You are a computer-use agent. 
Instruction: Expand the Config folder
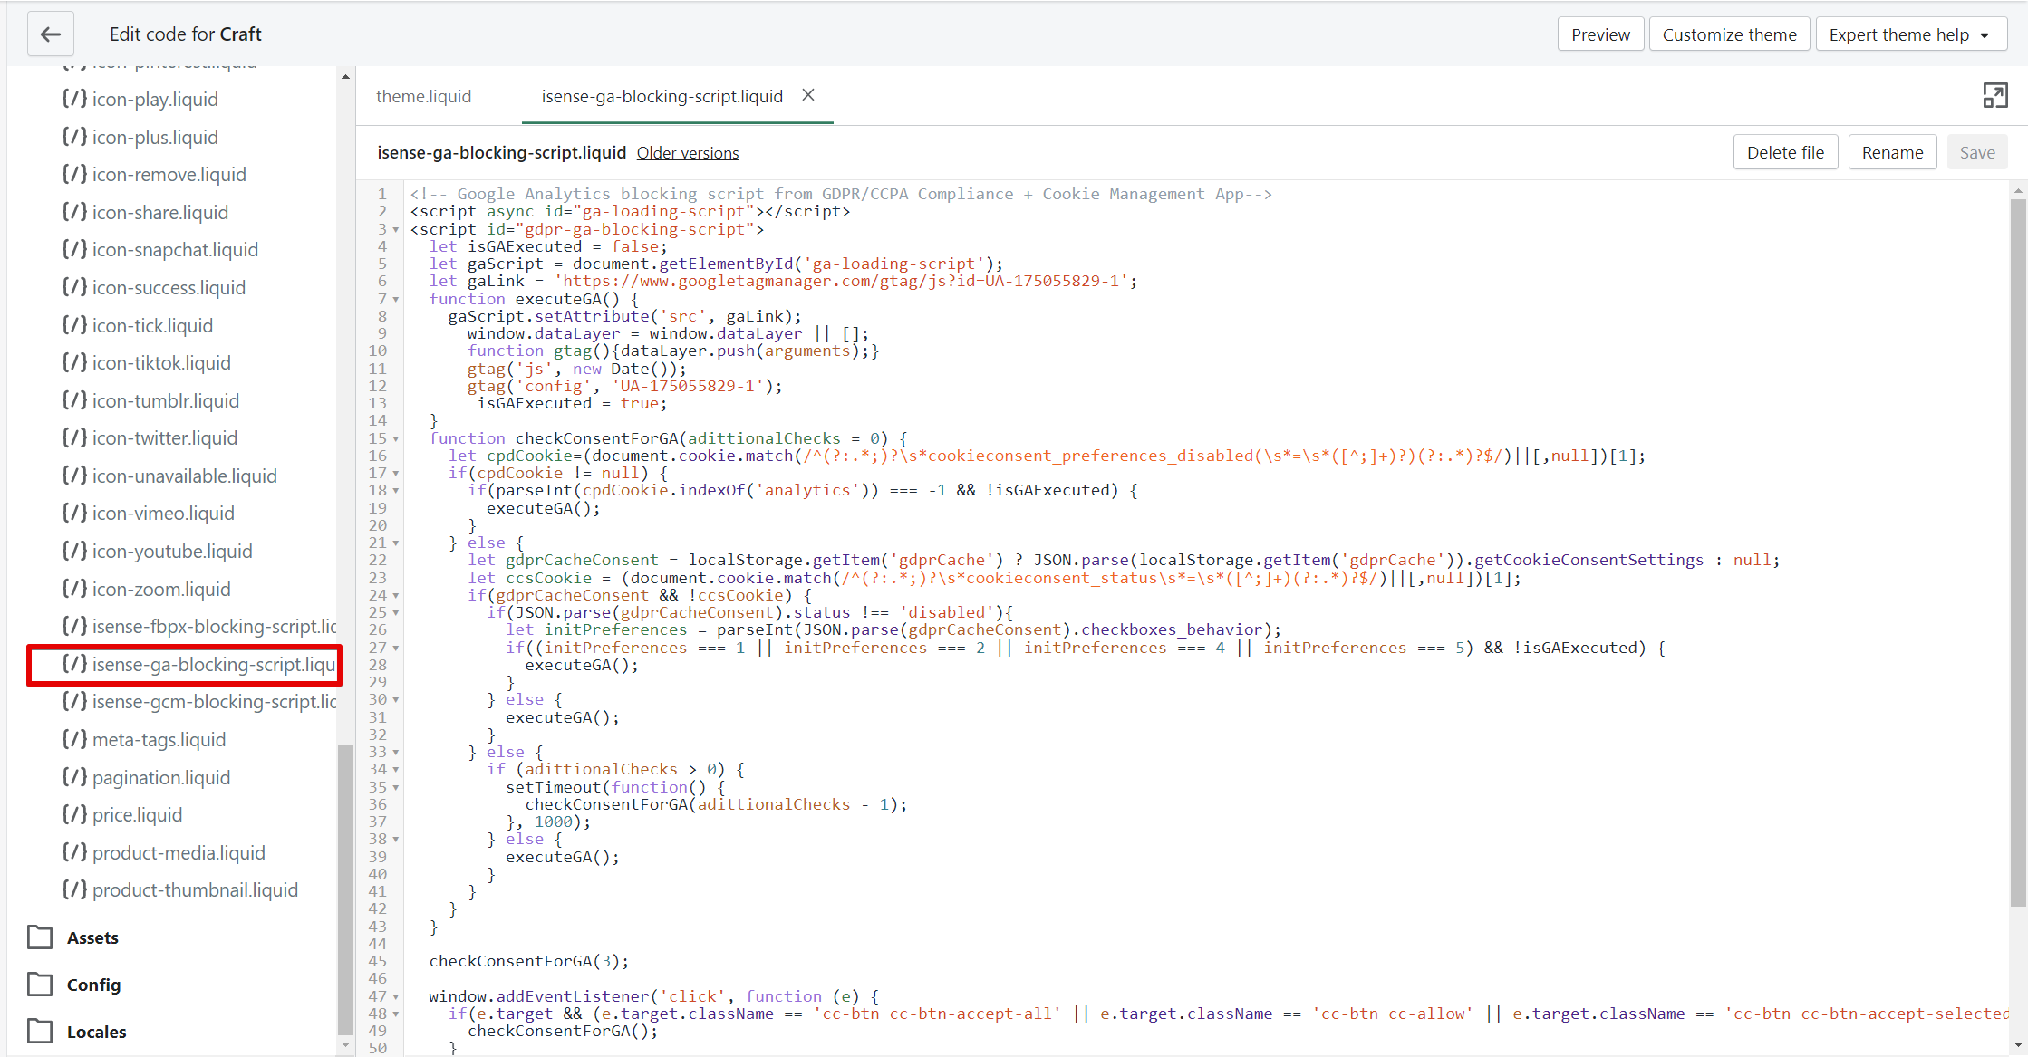(x=74, y=985)
